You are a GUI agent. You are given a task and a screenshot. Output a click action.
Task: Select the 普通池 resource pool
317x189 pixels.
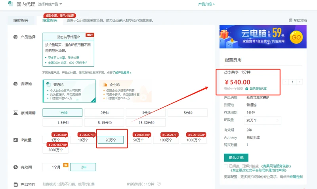tap(69, 91)
